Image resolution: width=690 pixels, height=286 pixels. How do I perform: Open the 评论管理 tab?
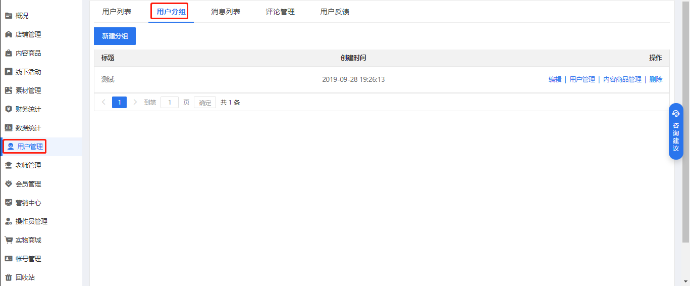(280, 12)
